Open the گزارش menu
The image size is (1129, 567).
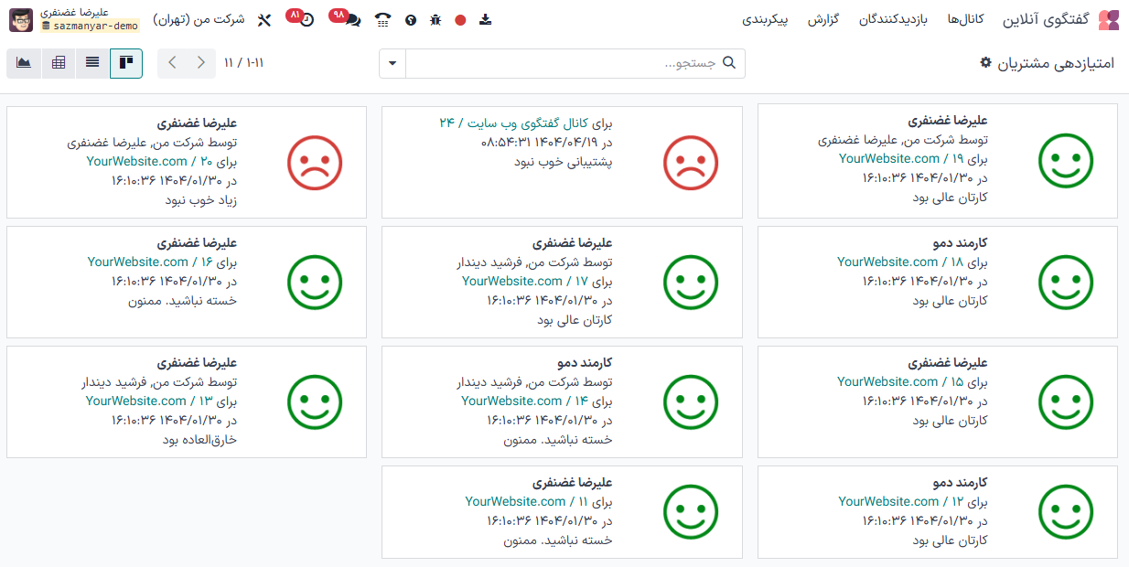[x=823, y=19]
